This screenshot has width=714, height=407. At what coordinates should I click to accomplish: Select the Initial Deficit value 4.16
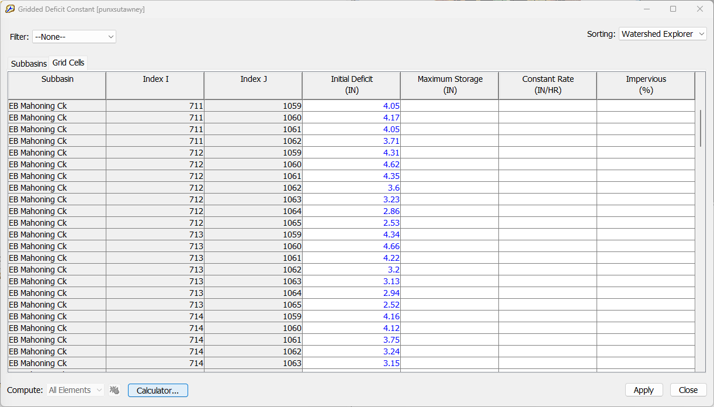pyautogui.click(x=352, y=316)
